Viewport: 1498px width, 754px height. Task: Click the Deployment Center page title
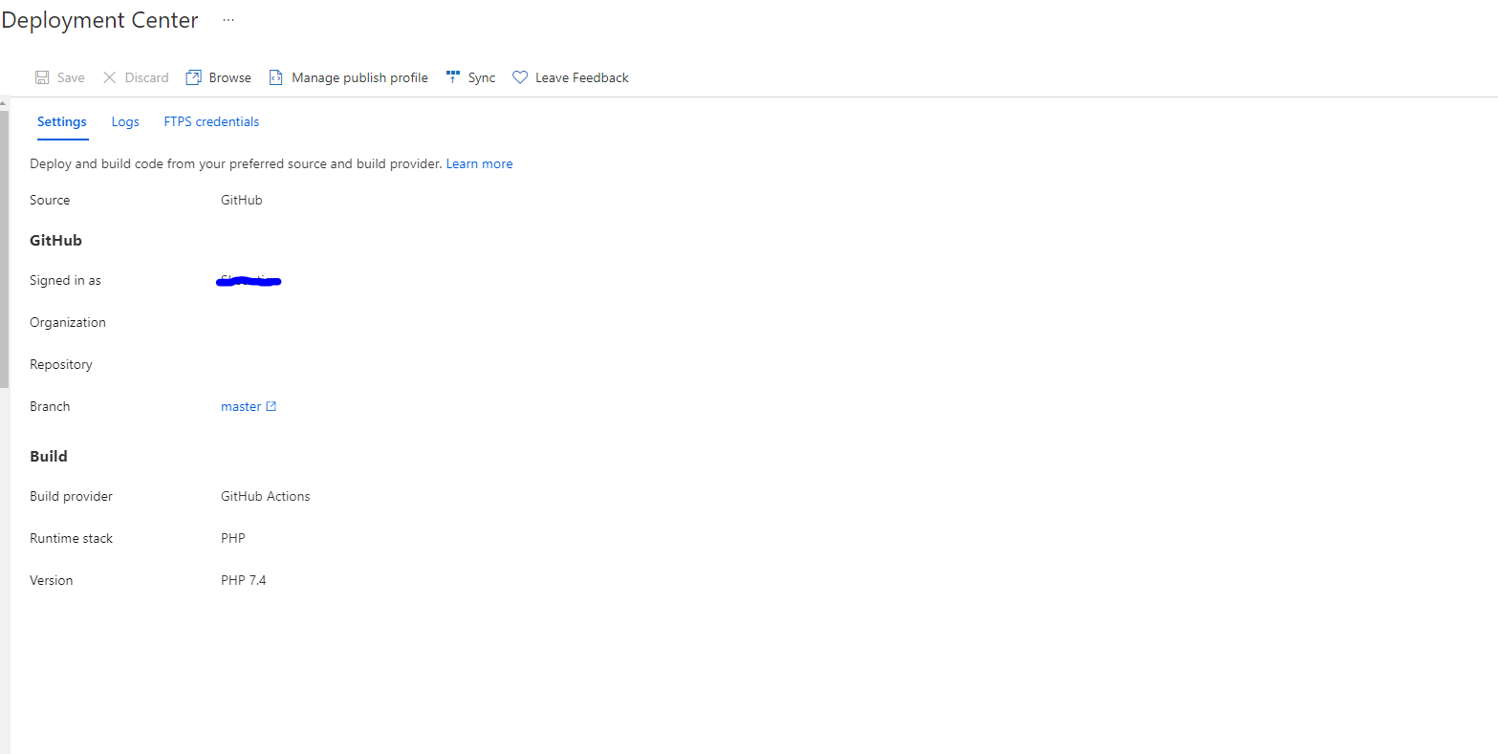[x=99, y=20]
